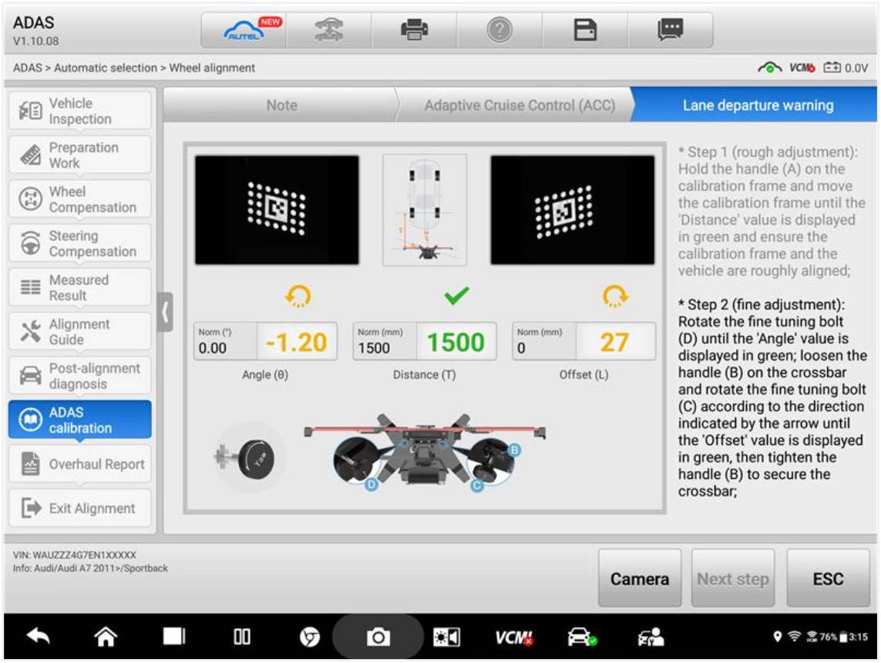The height and width of the screenshot is (663, 881).
Task: Open Measured Result from the sidebar
Action: (79, 288)
